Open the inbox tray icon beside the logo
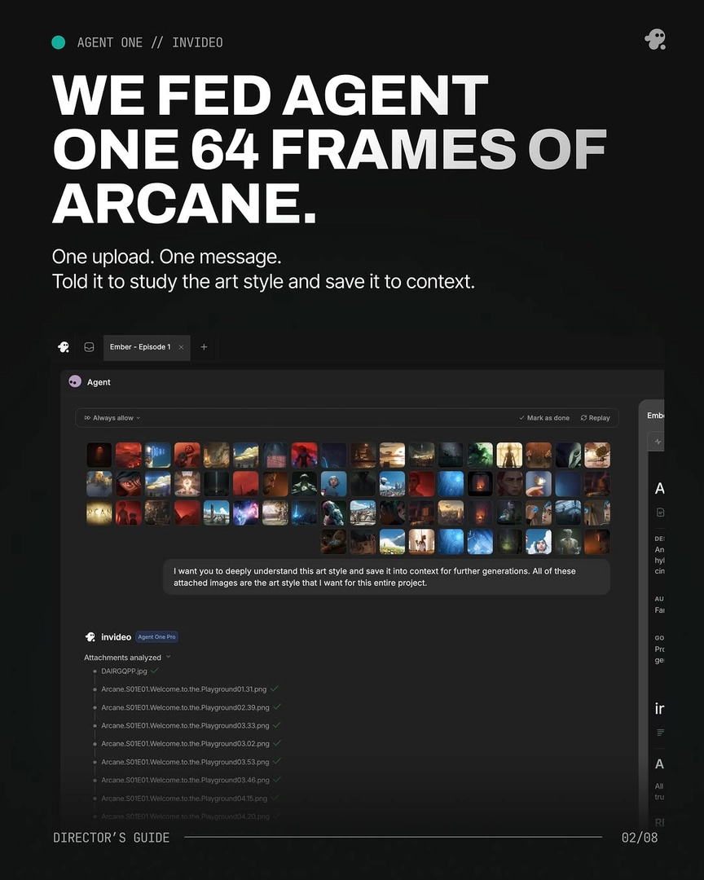The width and height of the screenshot is (704, 880). 89,347
